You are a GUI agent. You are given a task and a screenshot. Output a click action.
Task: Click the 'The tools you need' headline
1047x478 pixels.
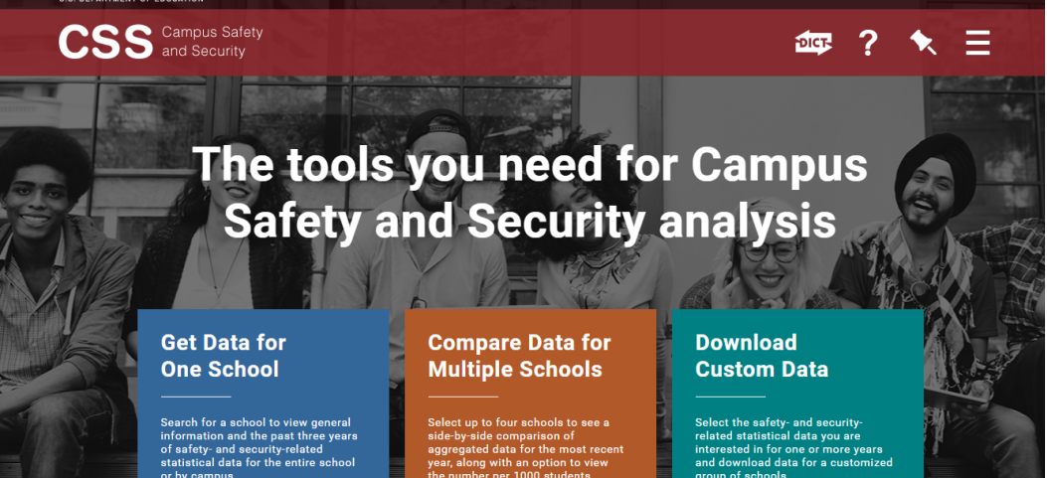point(530,192)
